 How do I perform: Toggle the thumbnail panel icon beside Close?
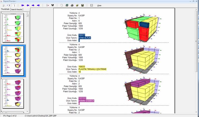coord(91,5)
